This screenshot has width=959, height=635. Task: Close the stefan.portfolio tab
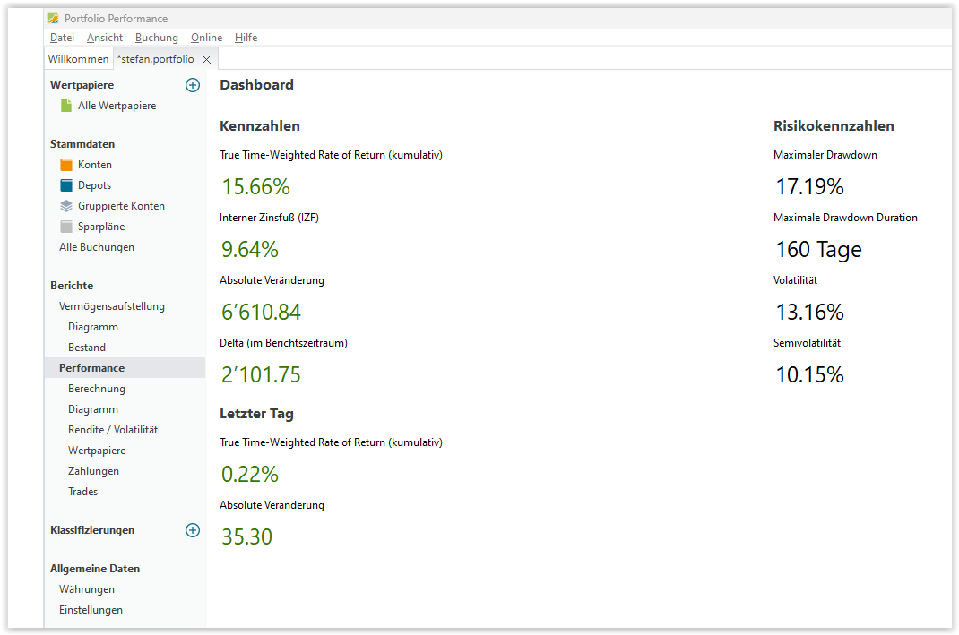point(206,59)
